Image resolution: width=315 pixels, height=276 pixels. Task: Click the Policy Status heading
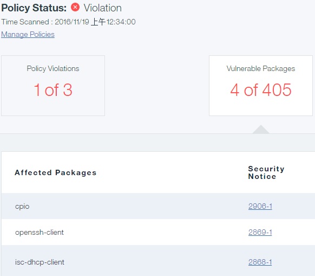pos(34,8)
